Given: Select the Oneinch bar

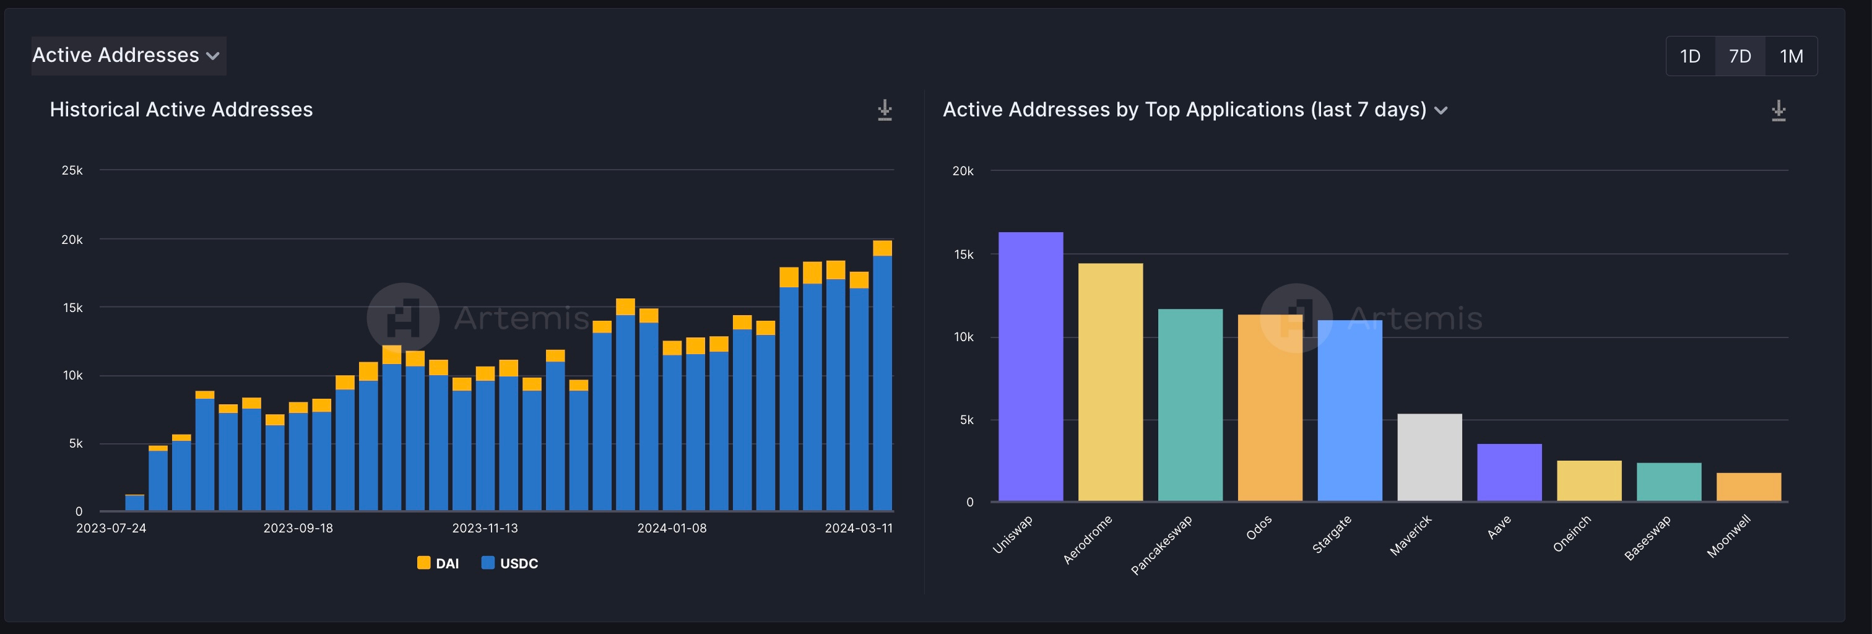Looking at the screenshot, I should 1589,480.
